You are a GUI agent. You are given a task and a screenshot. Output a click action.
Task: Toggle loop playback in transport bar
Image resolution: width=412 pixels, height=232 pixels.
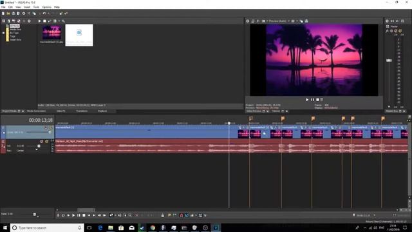(x=63, y=215)
